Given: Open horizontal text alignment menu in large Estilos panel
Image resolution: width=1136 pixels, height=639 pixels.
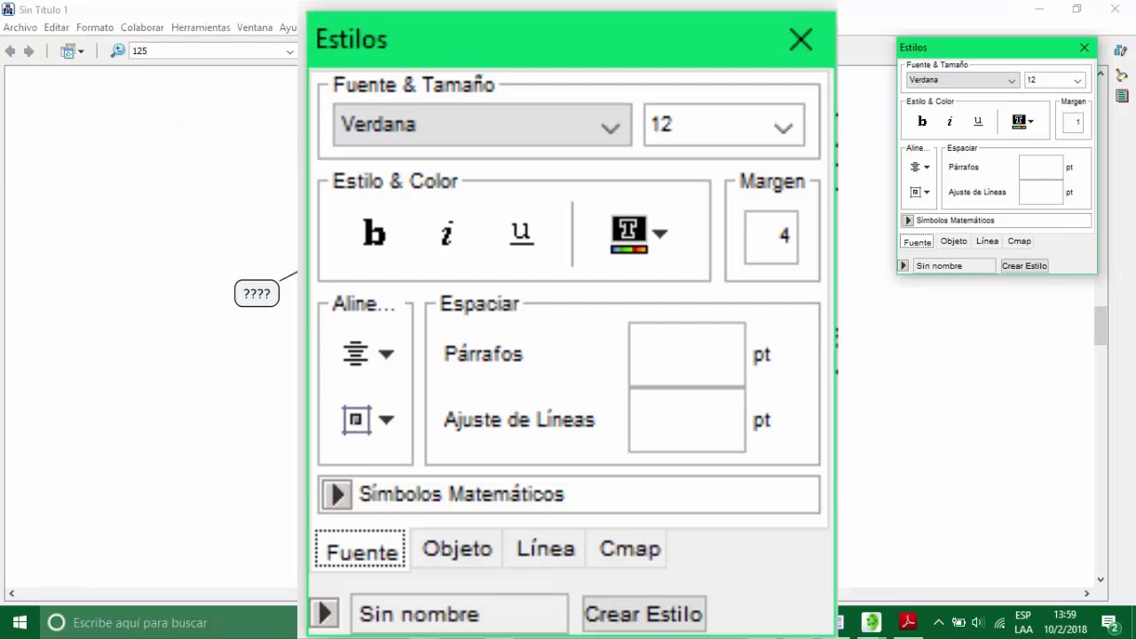Looking at the screenshot, I should click(367, 354).
